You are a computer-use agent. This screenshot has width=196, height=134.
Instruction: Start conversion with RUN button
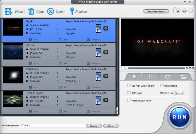(x=180, y=117)
